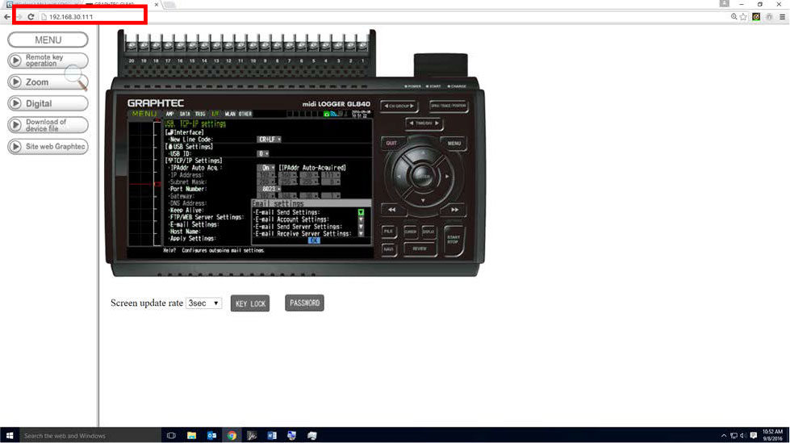Select the I/F tab on logger screen
Screen dimensions: 790x443
coord(215,114)
